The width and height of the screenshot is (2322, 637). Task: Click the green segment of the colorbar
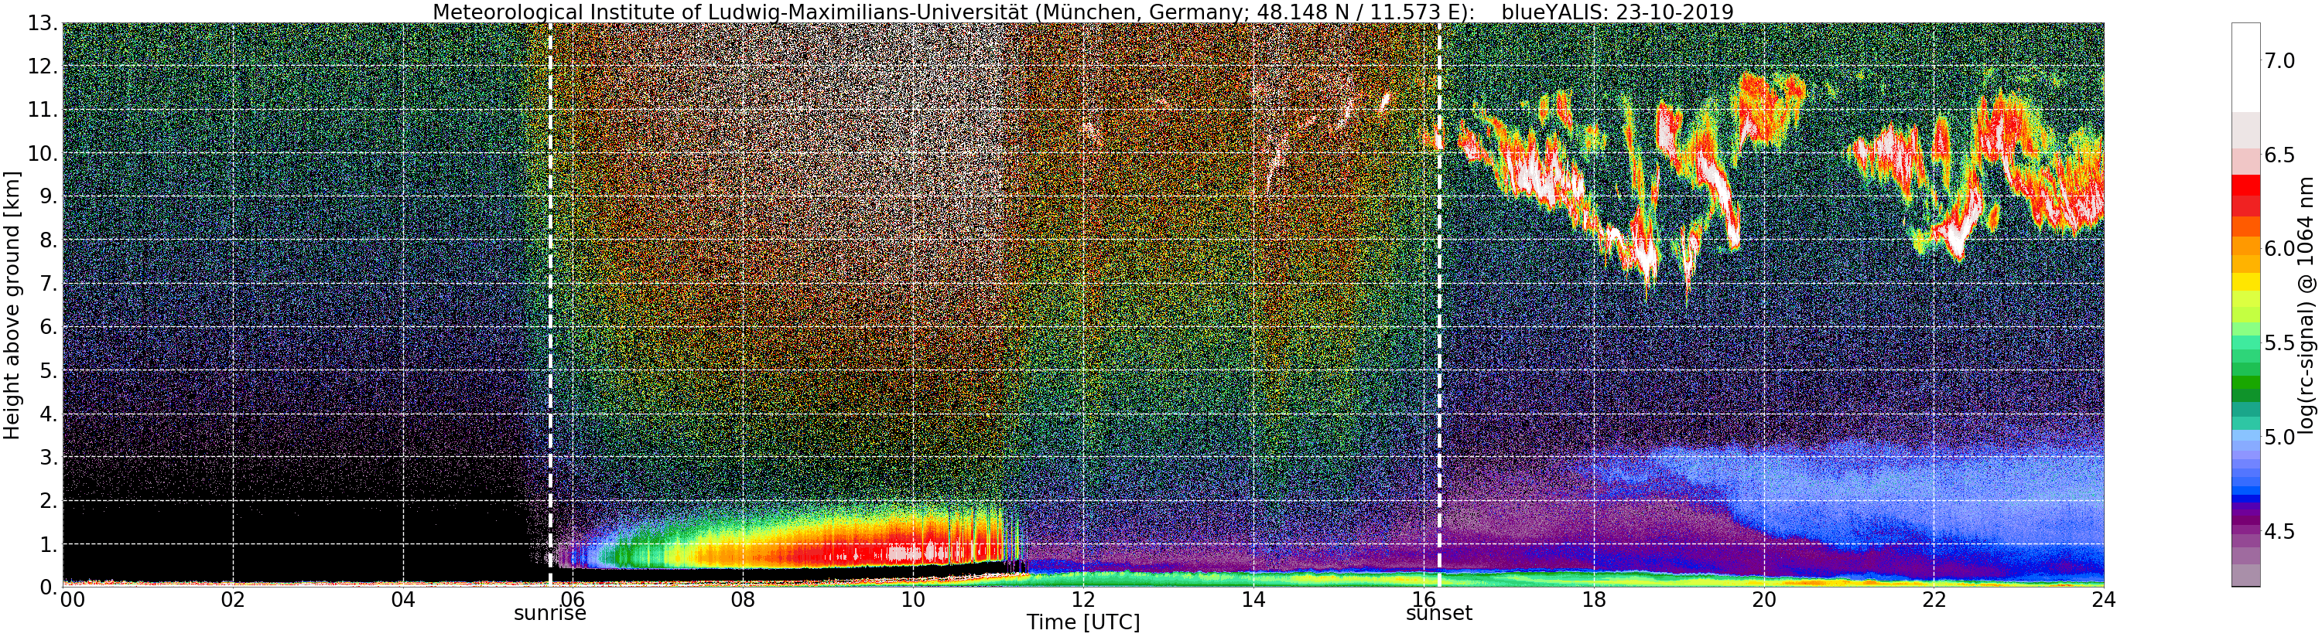pyautogui.click(x=2245, y=382)
